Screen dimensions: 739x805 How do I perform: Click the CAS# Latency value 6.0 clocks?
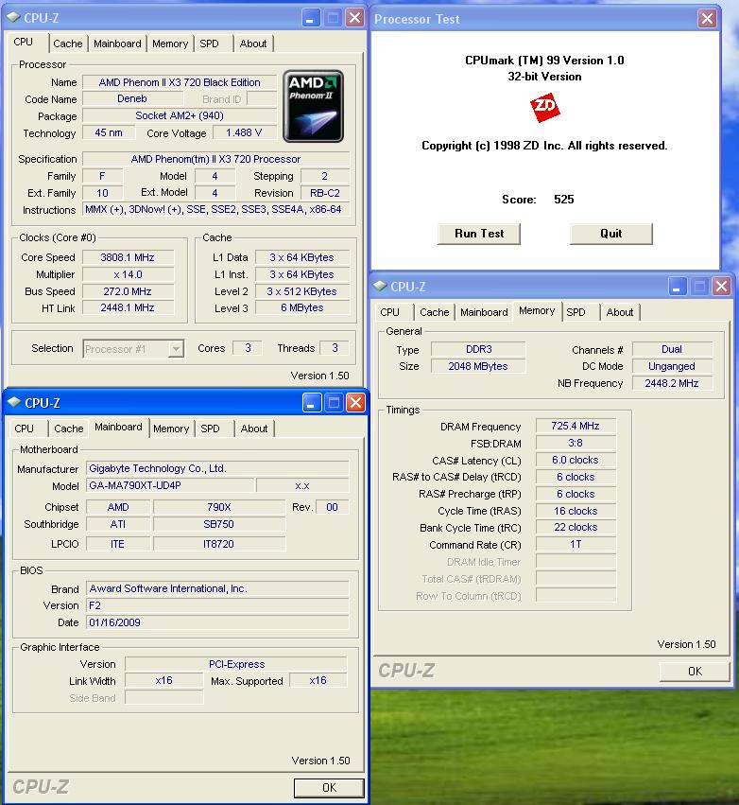pos(576,460)
